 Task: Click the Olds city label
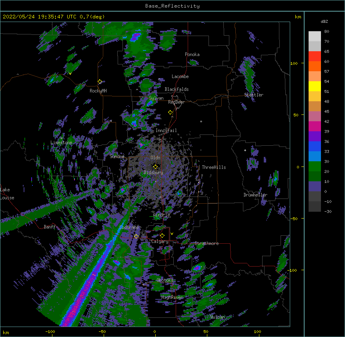pyautogui.click(x=155, y=158)
